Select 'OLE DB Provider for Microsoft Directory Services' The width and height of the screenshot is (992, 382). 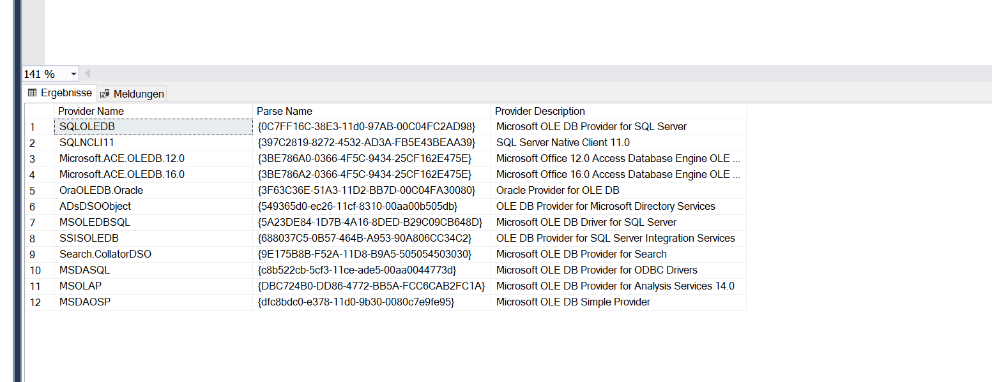(x=618, y=207)
